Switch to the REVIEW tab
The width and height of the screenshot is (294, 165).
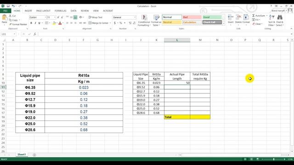click(x=85, y=11)
